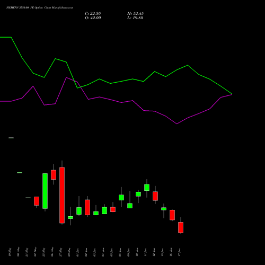Screen dimensions: 265x265
Task: Click the green dash marker for 21 May
Action: click(x=28, y=198)
